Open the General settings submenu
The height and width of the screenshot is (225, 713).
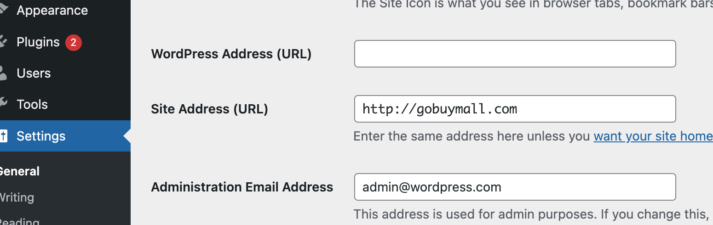(19, 171)
